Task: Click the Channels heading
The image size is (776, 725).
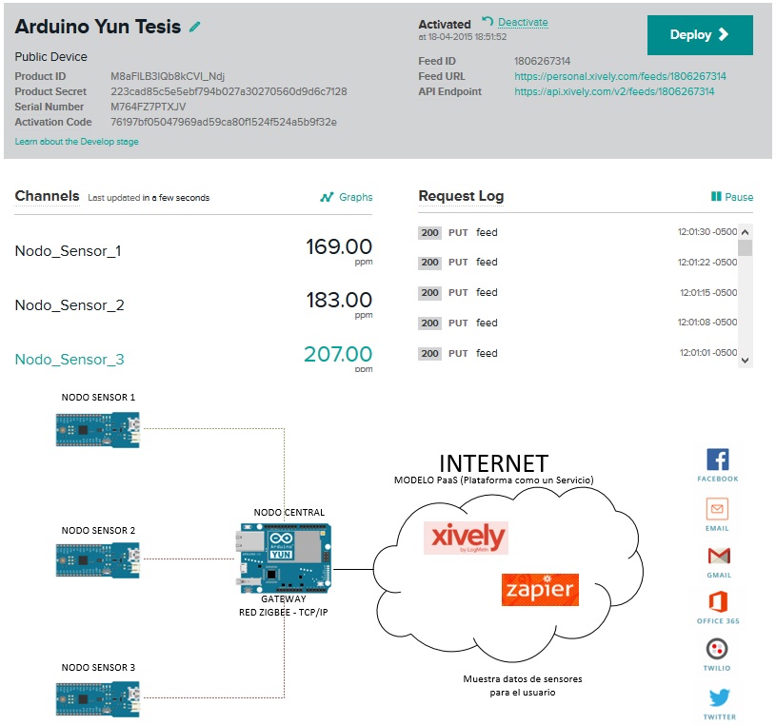Action: pyautogui.click(x=47, y=196)
